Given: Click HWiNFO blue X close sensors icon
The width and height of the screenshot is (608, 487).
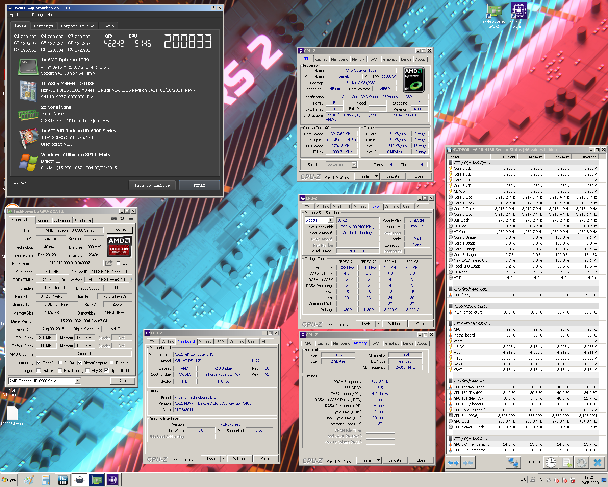Looking at the screenshot, I should pos(597,462).
